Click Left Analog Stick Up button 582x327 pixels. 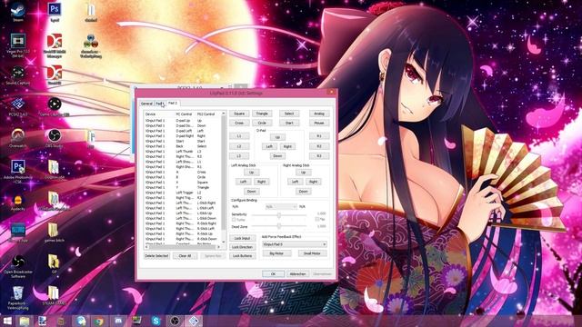251,173
